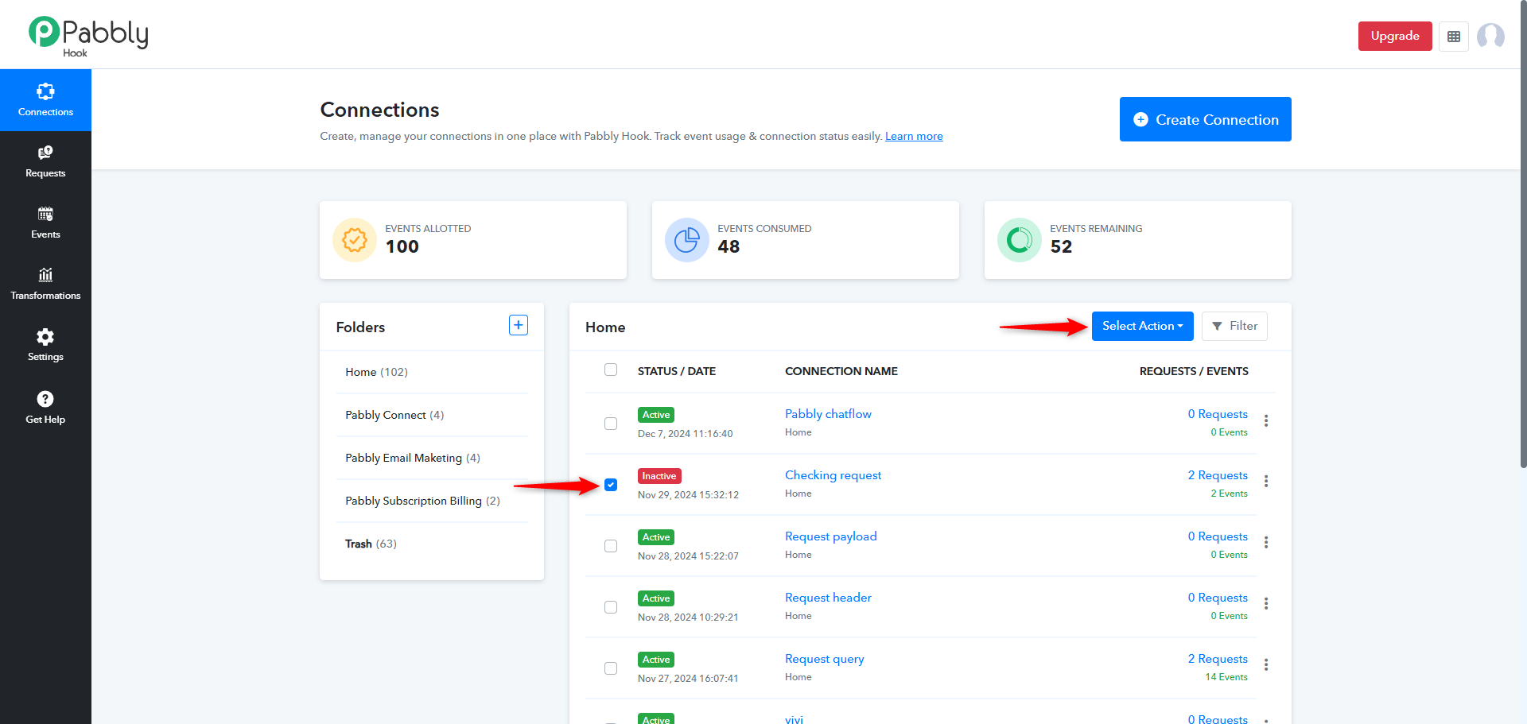Go to Requests in the sidebar
The height and width of the screenshot is (724, 1527).
45,161
